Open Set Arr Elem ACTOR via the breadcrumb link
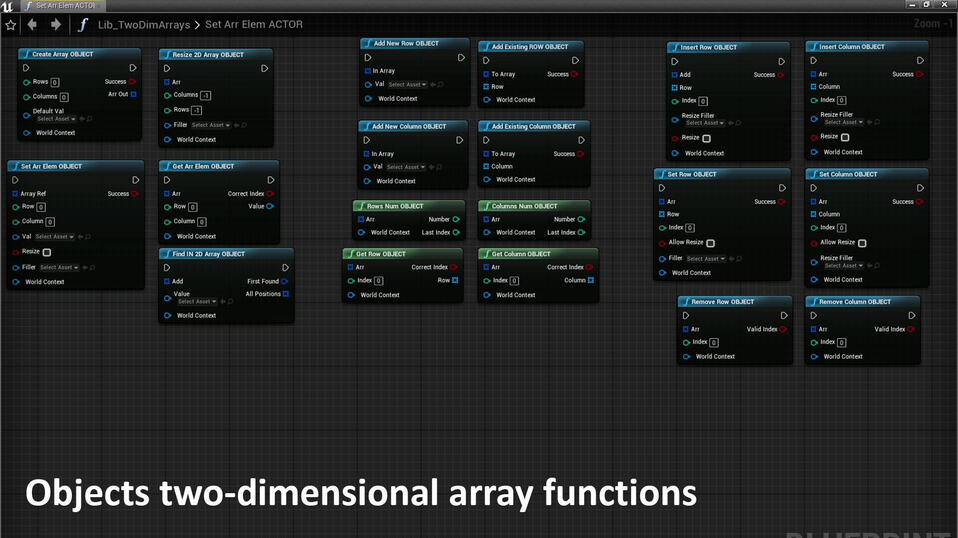958x538 pixels. [x=254, y=24]
